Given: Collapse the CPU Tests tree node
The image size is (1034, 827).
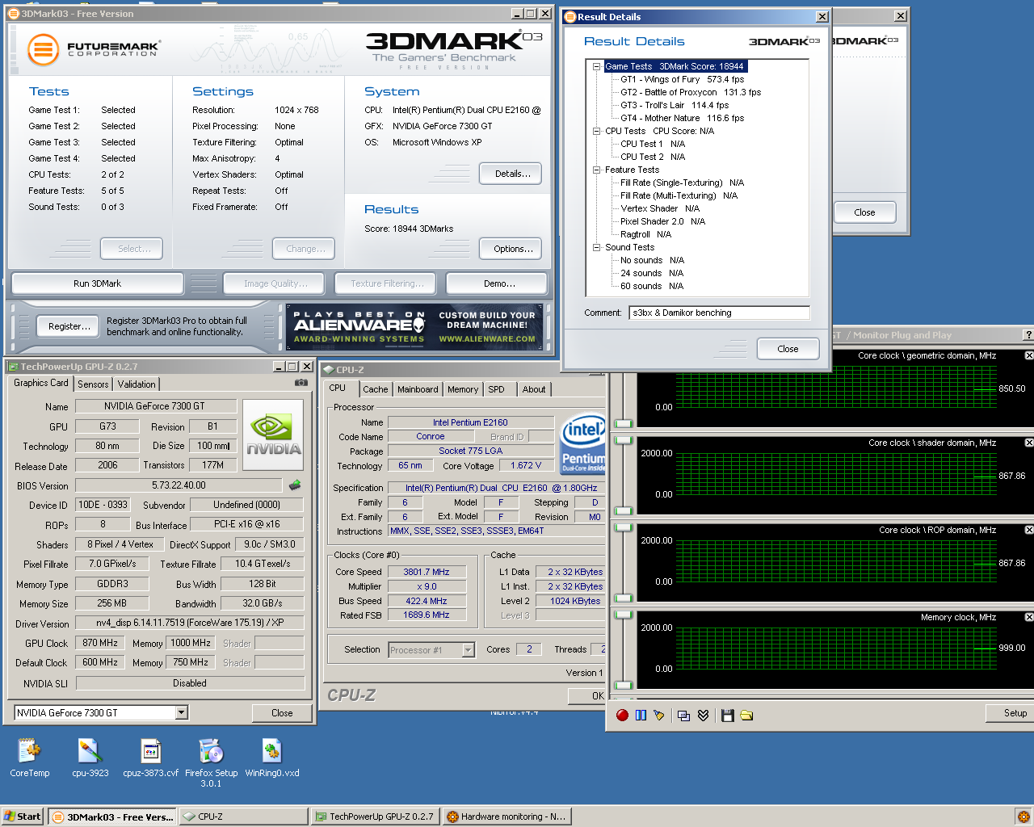Looking at the screenshot, I should pyautogui.click(x=596, y=131).
